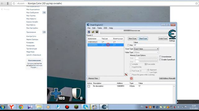Click the clapperboard video taskbar icon
Viewport: 199px width, 111px height.
click(x=95, y=107)
